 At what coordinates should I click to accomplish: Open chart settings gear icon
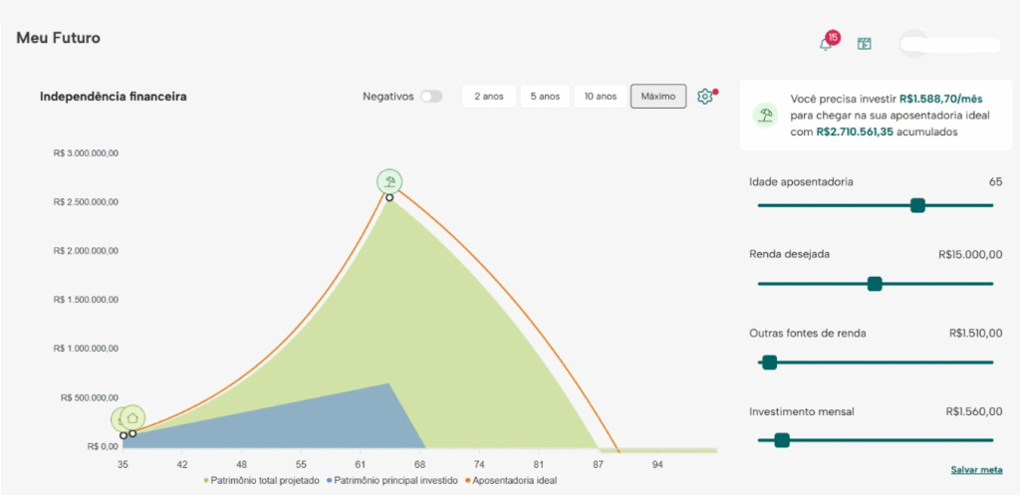click(x=705, y=97)
